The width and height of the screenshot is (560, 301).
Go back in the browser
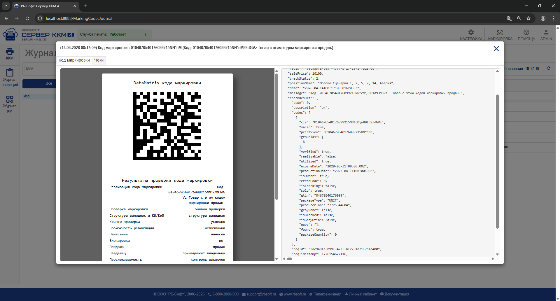(x=6, y=18)
